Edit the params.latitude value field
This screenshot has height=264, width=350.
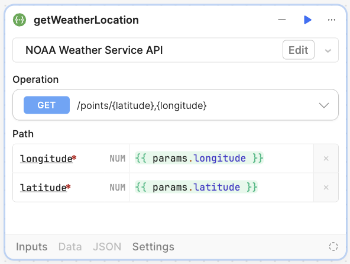point(221,187)
